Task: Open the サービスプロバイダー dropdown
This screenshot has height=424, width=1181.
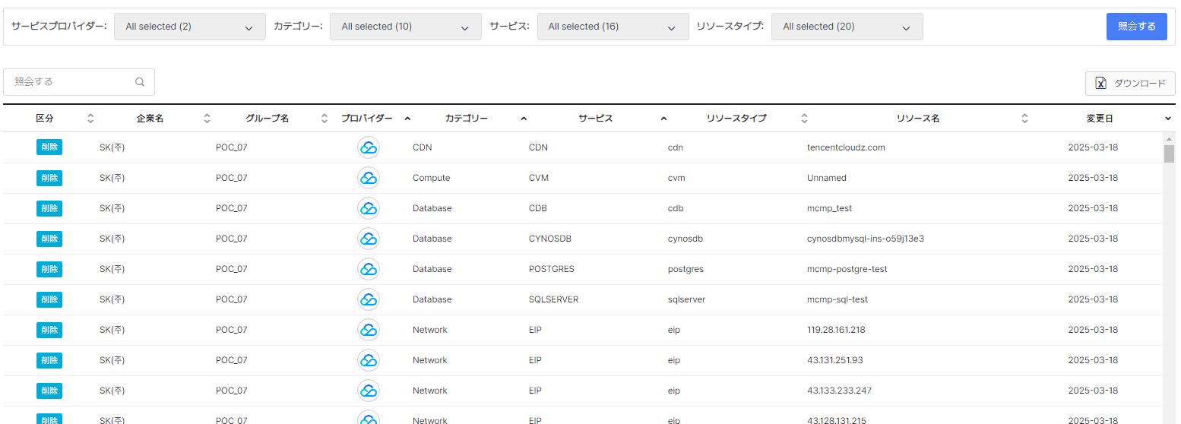Action: coord(190,27)
